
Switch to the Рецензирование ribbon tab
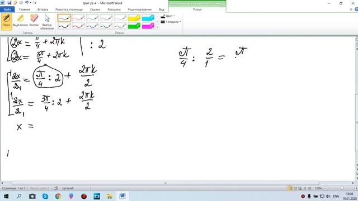(x=140, y=9)
